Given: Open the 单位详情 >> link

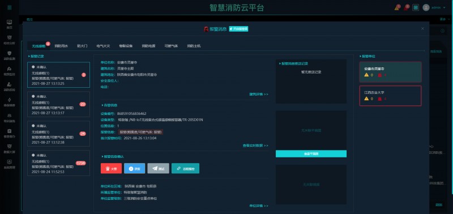Looking at the screenshot, I should point(259,206).
